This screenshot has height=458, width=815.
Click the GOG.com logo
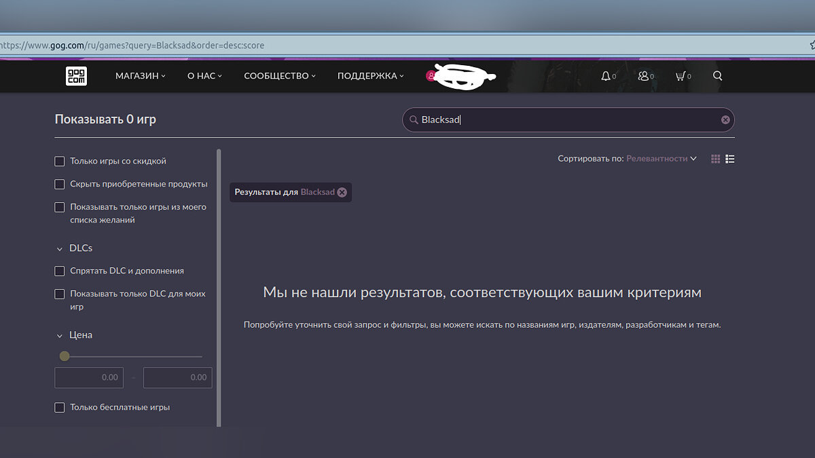76,76
